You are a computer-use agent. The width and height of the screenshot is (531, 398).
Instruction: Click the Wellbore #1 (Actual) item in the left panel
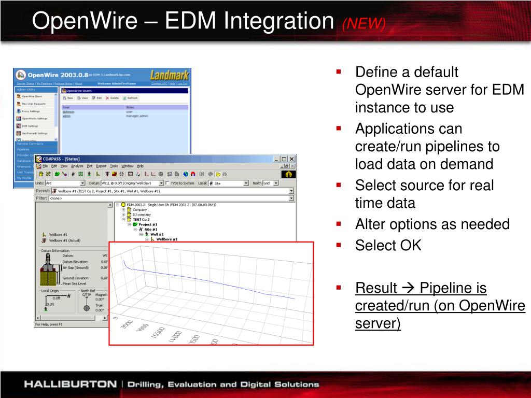[61, 240]
